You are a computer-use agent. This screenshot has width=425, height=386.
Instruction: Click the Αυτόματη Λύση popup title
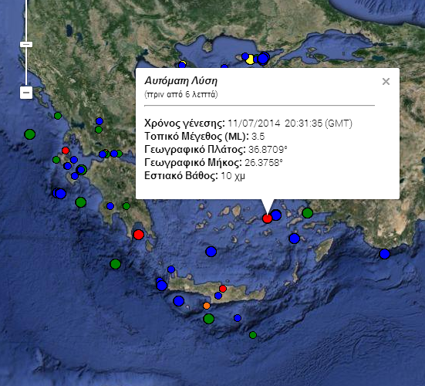[180, 81]
